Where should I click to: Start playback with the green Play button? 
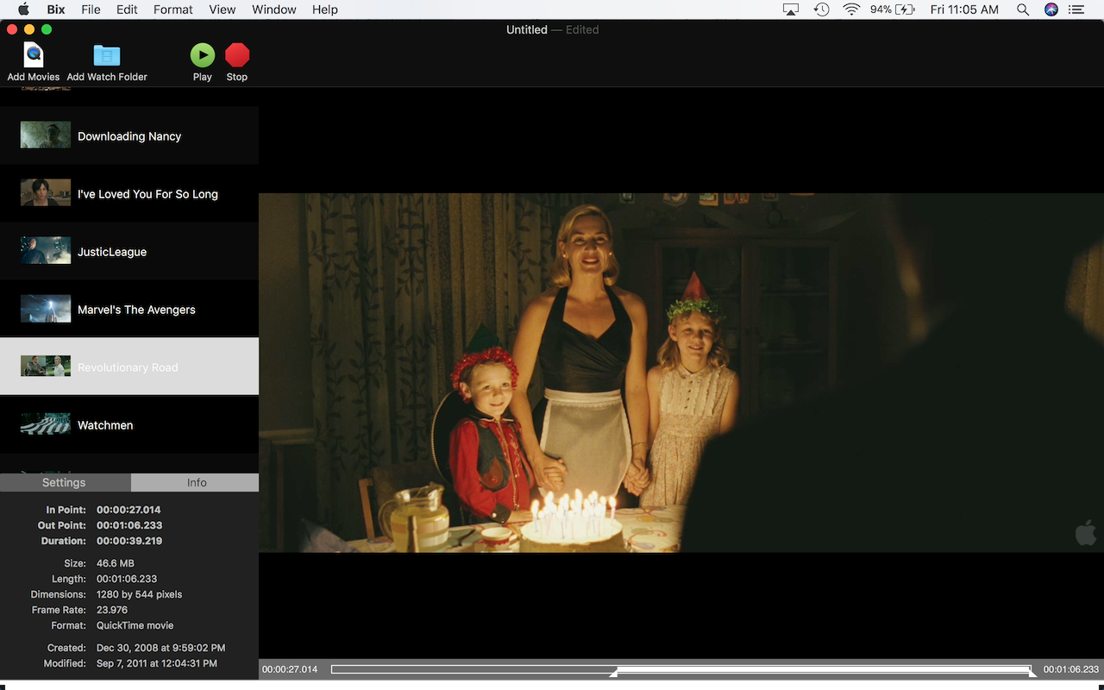point(203,55)
